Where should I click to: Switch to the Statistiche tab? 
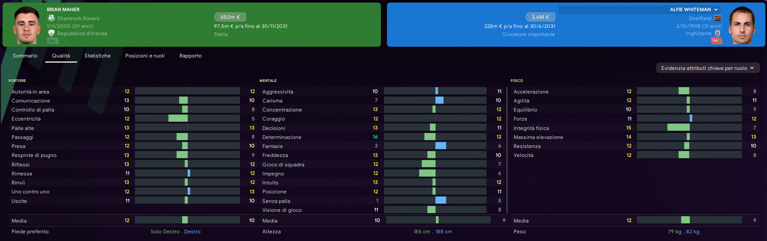point(97,56)
